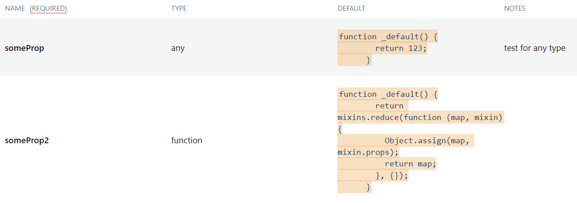Click the "mixins.reduce(function (map, mixin)" code line

point(420,117)
